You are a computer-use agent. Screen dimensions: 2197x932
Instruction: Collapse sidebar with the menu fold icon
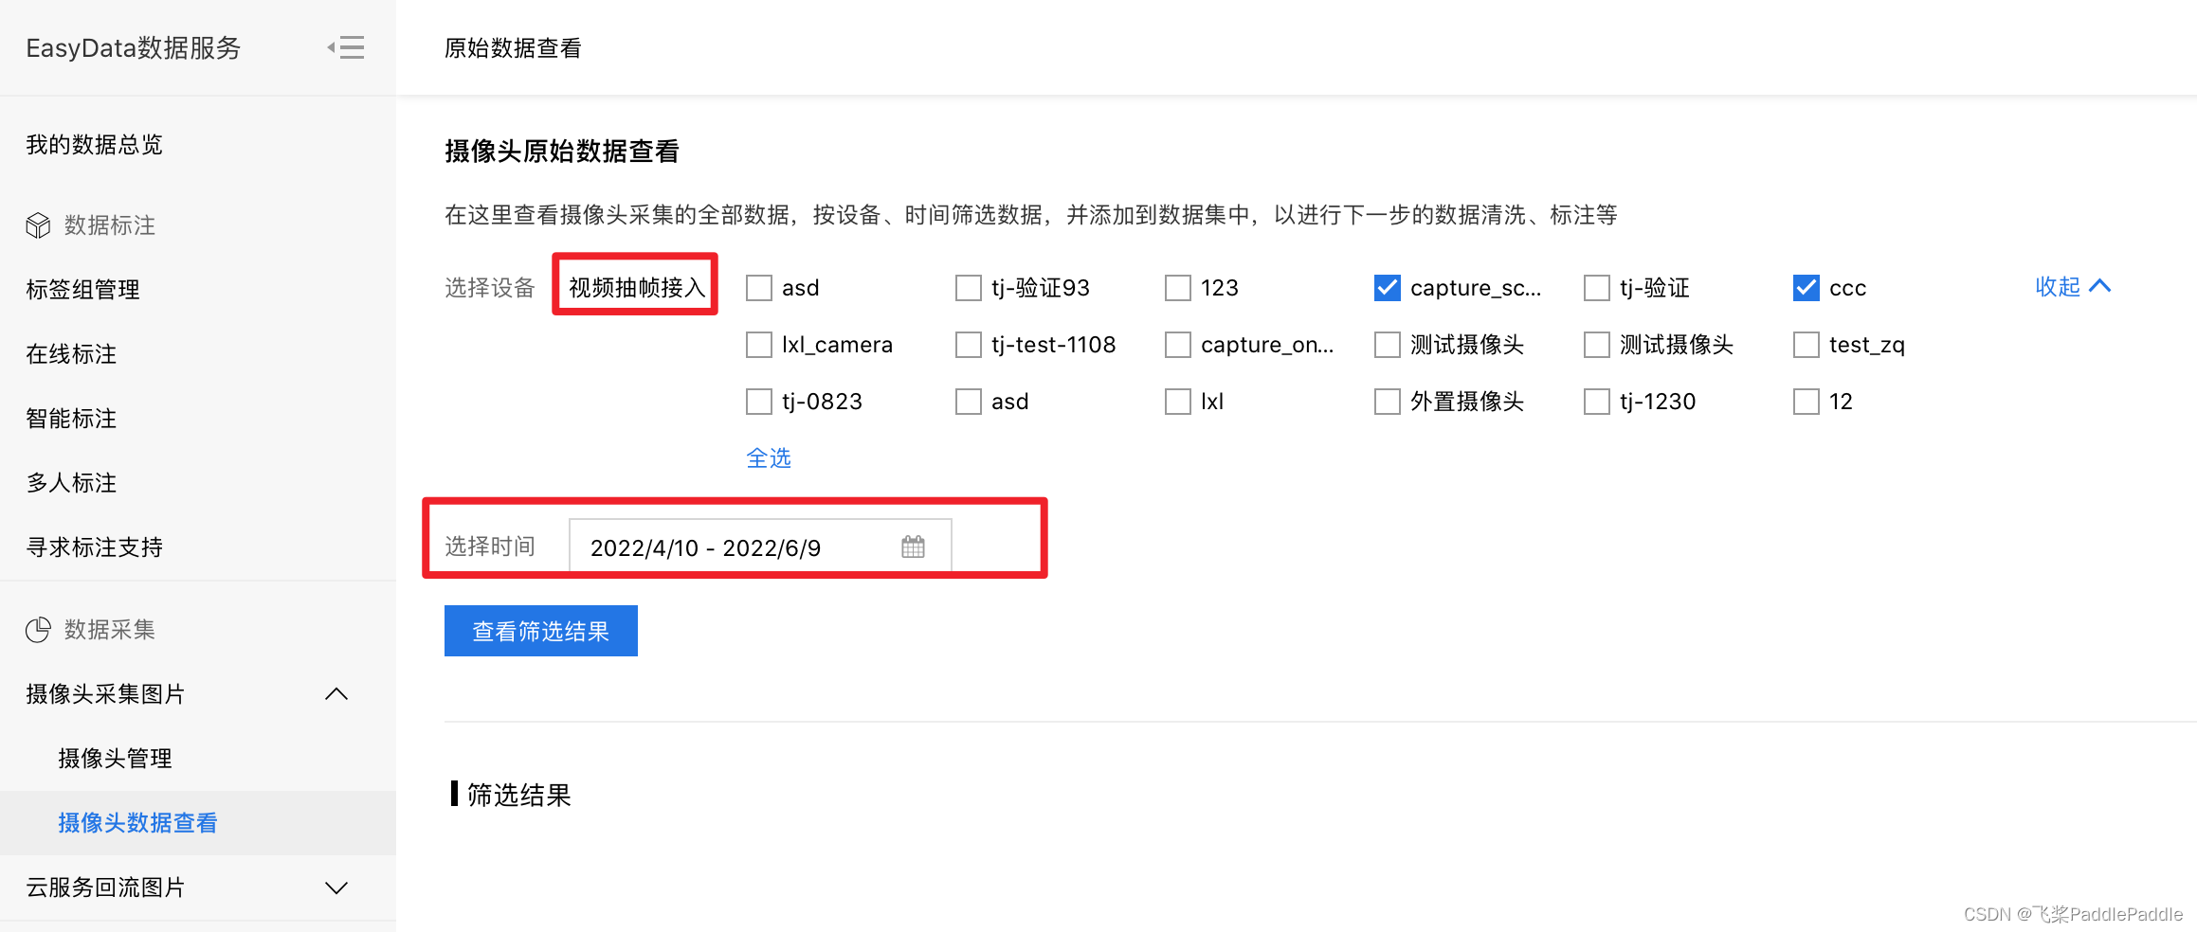(346, 47)
